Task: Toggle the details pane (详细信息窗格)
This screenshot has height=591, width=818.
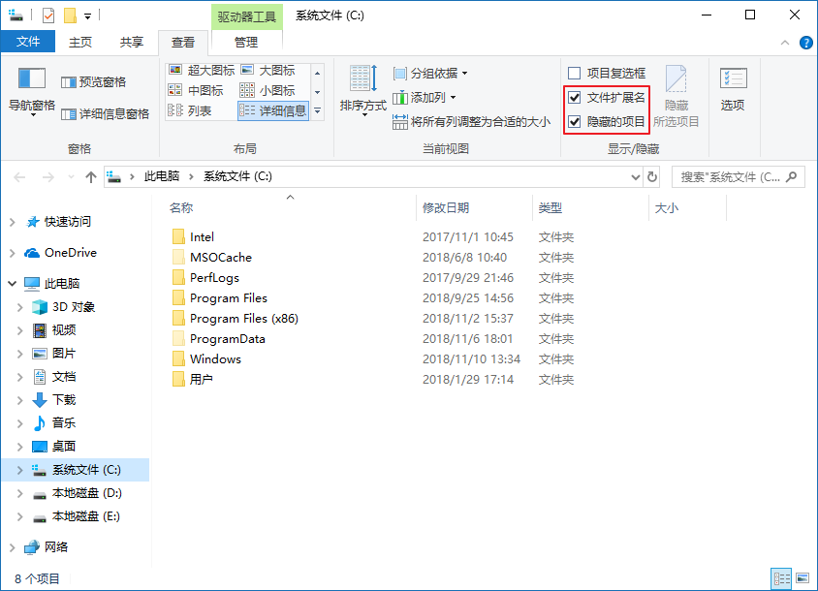Action: 105,113
